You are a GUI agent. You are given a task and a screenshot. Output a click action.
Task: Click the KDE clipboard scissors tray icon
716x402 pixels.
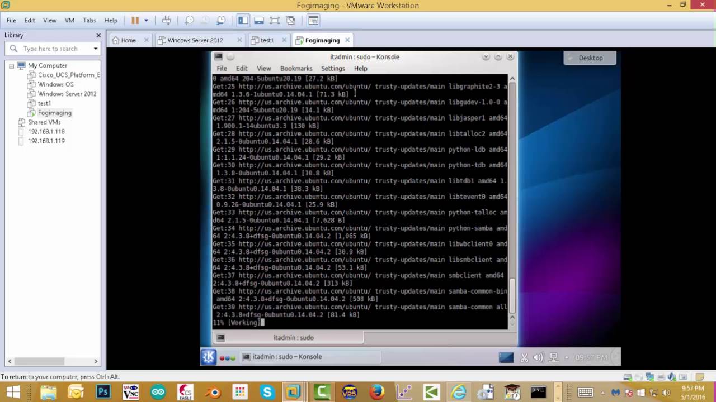[524, 357]
